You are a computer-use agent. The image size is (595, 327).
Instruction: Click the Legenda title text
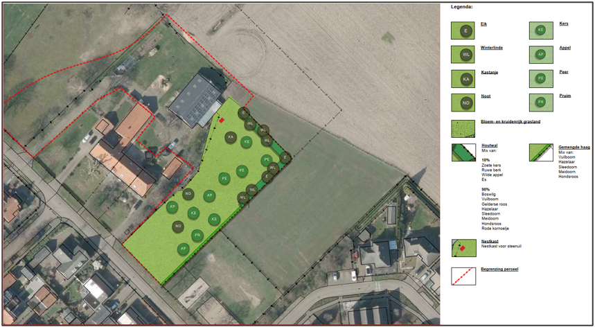pos(462,6)
